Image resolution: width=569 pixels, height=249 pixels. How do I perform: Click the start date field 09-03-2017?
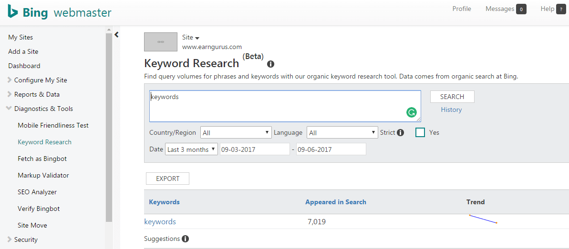pos(254,149)
